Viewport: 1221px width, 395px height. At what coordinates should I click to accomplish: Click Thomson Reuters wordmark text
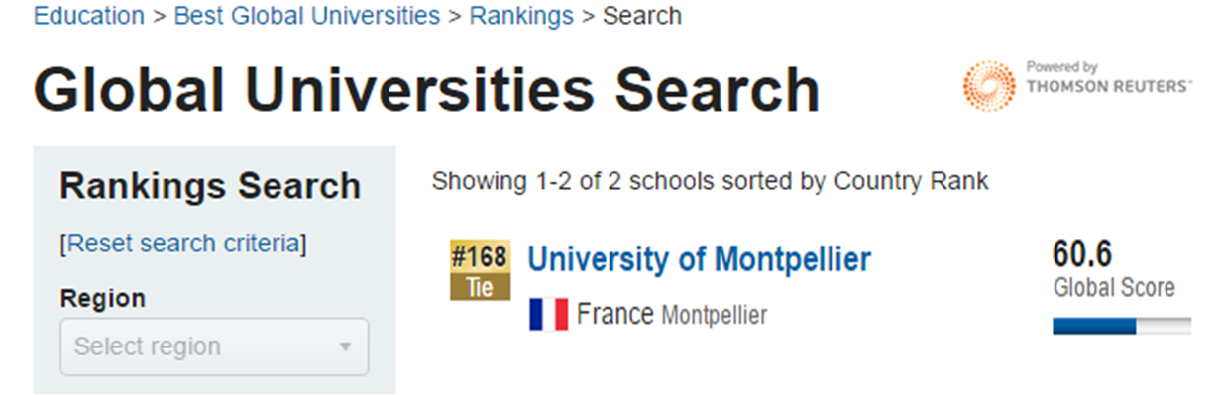(x=1109, y=86)
